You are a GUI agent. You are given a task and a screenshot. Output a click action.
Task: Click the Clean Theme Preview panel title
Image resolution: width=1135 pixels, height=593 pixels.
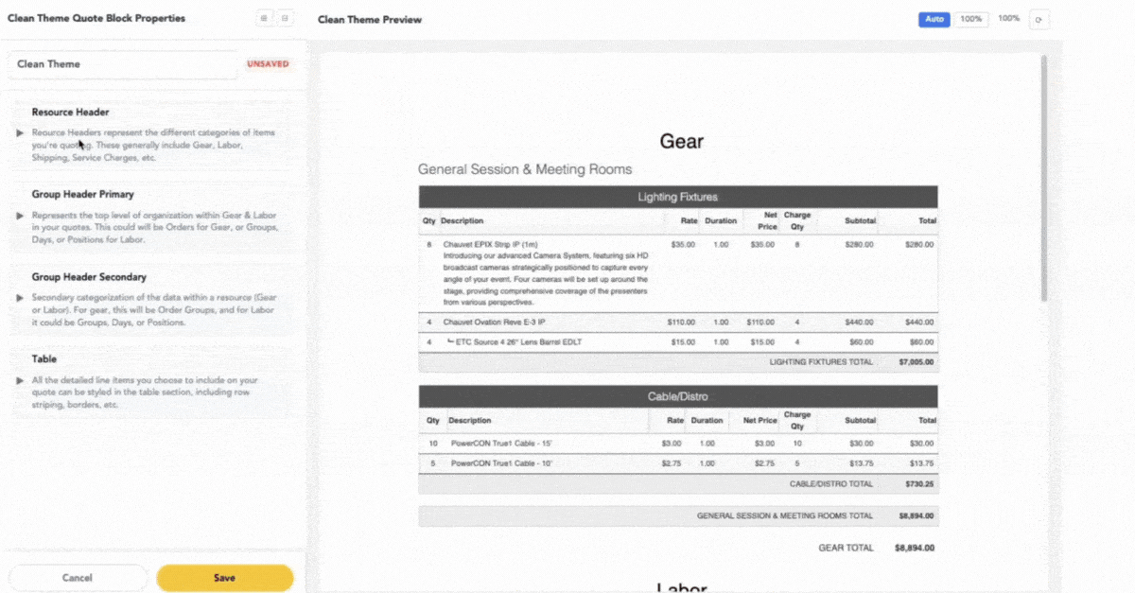tap(370, 19)
